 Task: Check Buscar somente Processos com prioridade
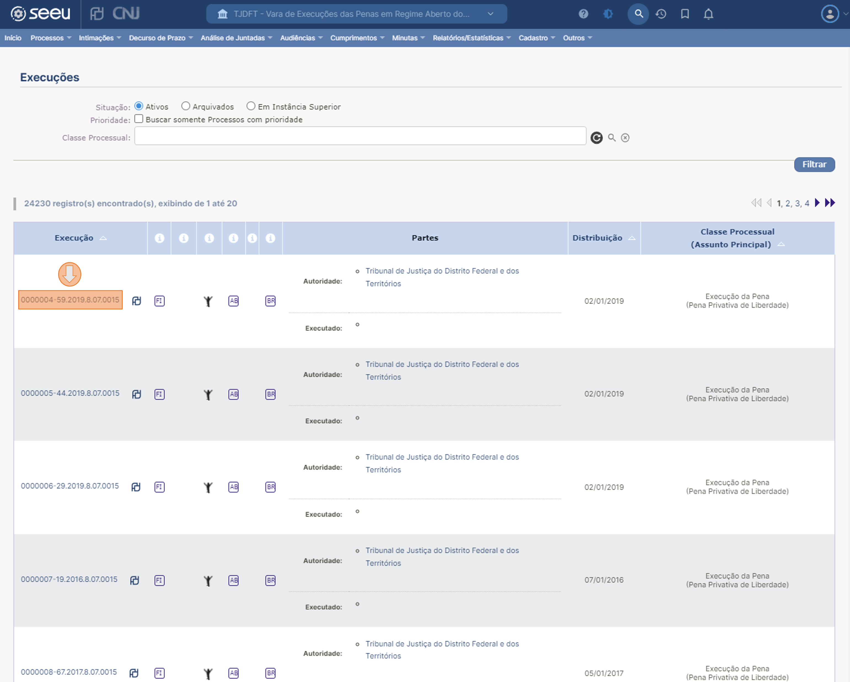point(139,119)
